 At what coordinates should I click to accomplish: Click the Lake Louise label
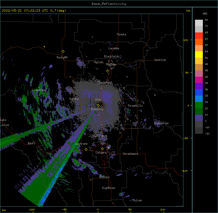click(5, 122)
